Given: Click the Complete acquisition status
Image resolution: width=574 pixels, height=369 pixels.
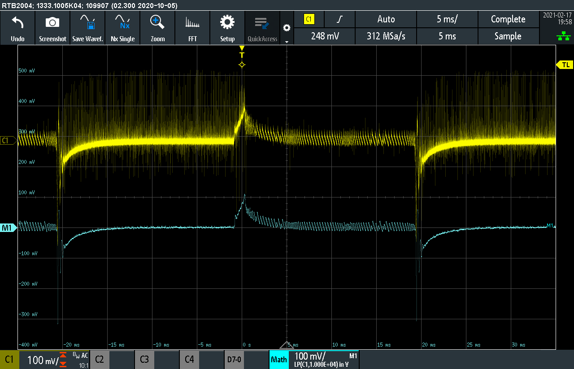Looking at the screenshot, I should coord(508,19).
